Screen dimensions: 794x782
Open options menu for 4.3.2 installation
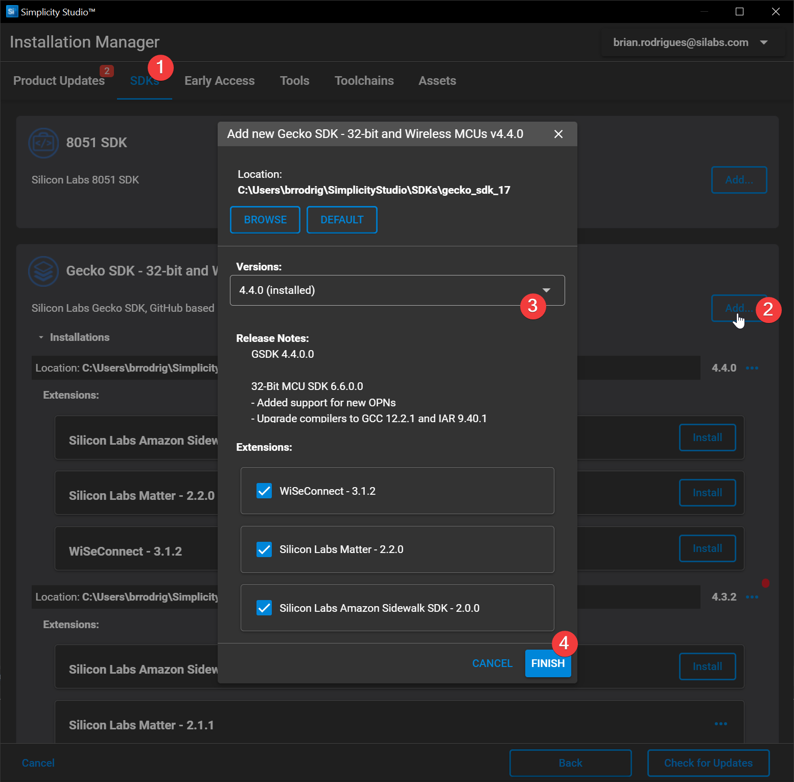point(752,597)
